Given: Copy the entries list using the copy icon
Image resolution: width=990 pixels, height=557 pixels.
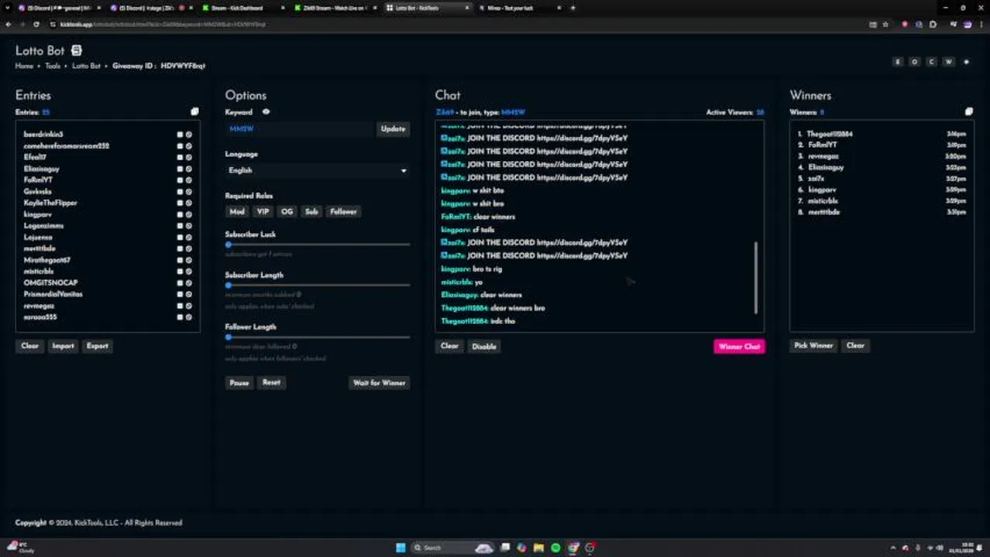Looking at the screenshot, I should click(194, 112).
